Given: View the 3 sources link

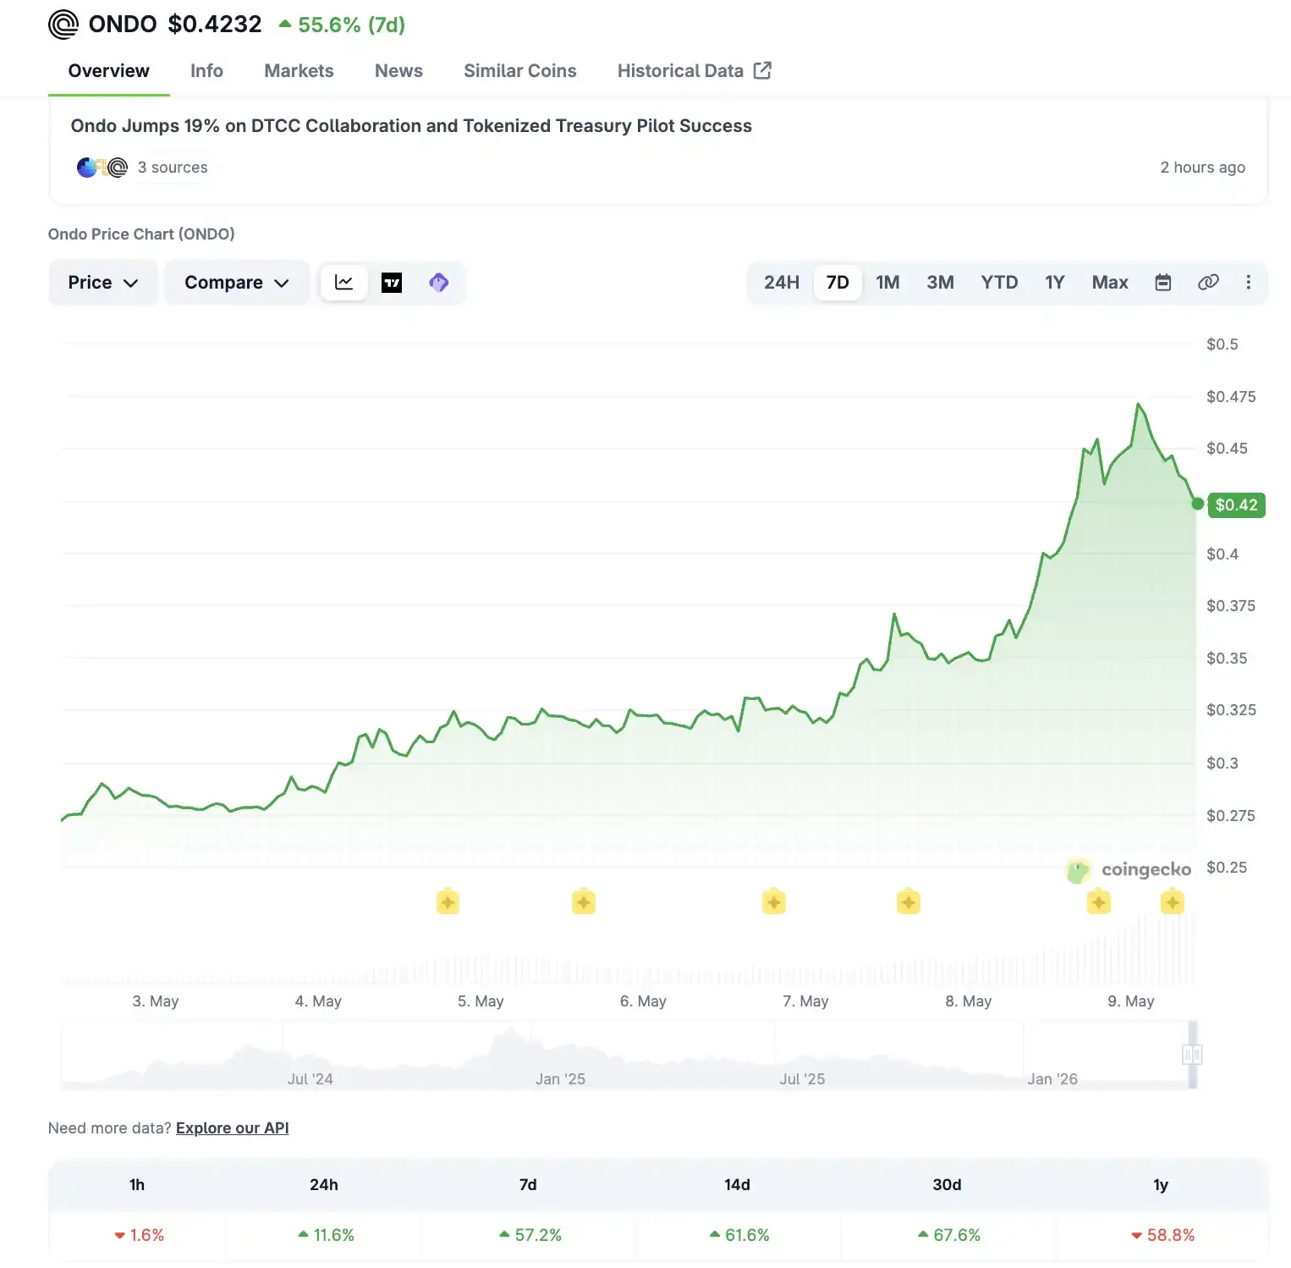Looking at the screenshot, I should [173, 168].
